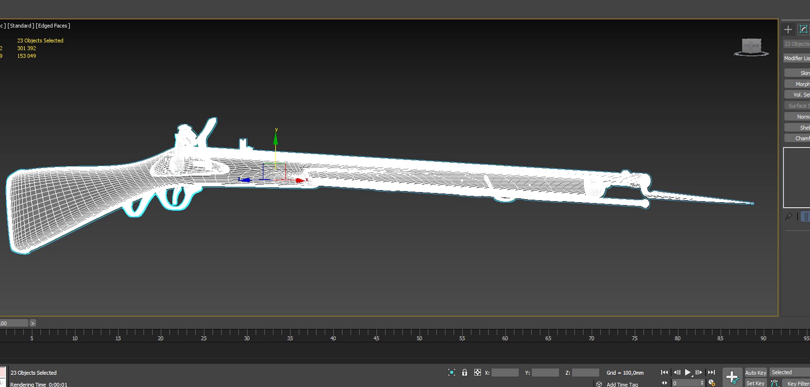Click the modifier stack list box
This screenshot has height=387, width=810.
pyautogui.click(x=796, y=178)
